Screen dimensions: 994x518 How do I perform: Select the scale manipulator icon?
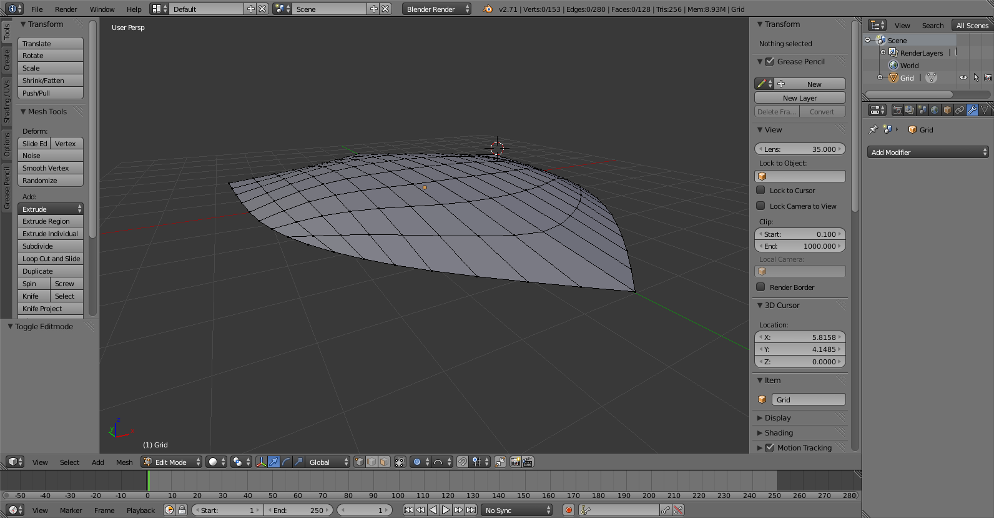[298, 462]
